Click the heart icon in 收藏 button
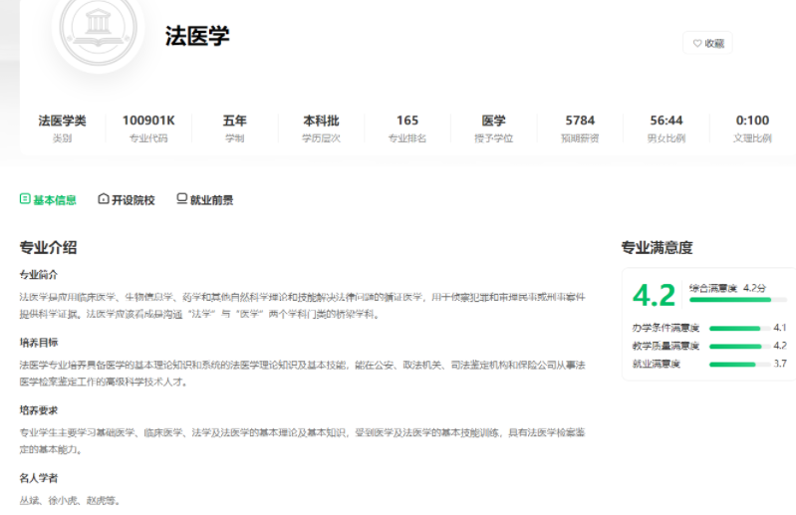The image size is (796, 515). [x=697, y=43]
